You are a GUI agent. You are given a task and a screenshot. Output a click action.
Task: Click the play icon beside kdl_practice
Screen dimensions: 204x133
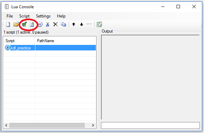click(8, 48)
